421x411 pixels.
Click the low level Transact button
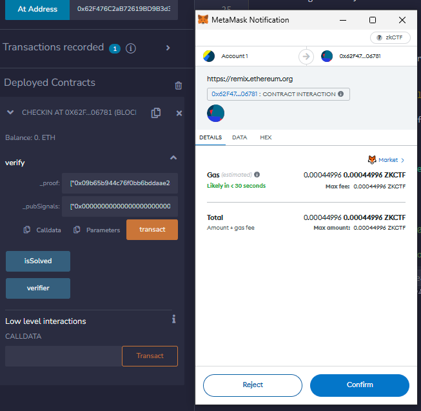pos(150,356)
